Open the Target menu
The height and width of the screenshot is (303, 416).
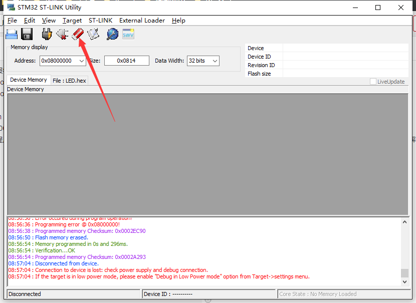pyautogui.click(x=72, y=21)
